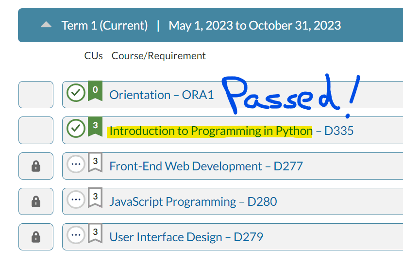This screenshot has width=403, height=265.
Task: Click the Python course green checkmark icon
Action: [x=76, y=129]
